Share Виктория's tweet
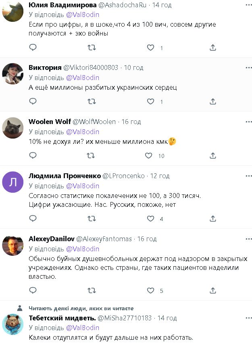The image size is (252, 345). (213, 102)
